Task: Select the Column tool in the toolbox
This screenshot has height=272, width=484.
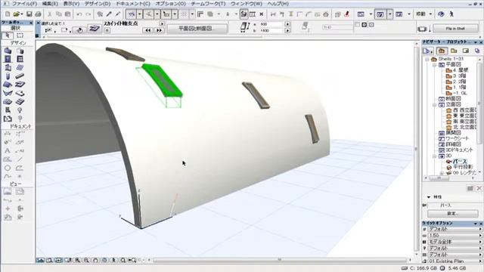Action: [x=8, y=76]
